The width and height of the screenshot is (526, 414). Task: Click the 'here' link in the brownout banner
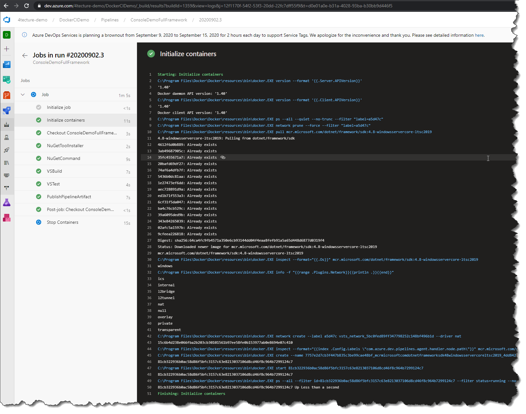pyautogui.click(x=479, y=35)
